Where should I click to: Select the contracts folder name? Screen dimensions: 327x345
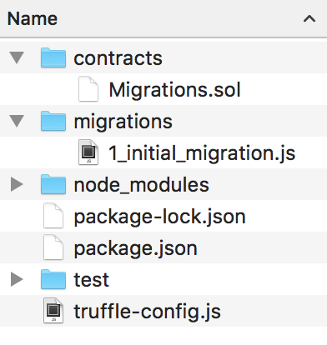pos(118,58)
